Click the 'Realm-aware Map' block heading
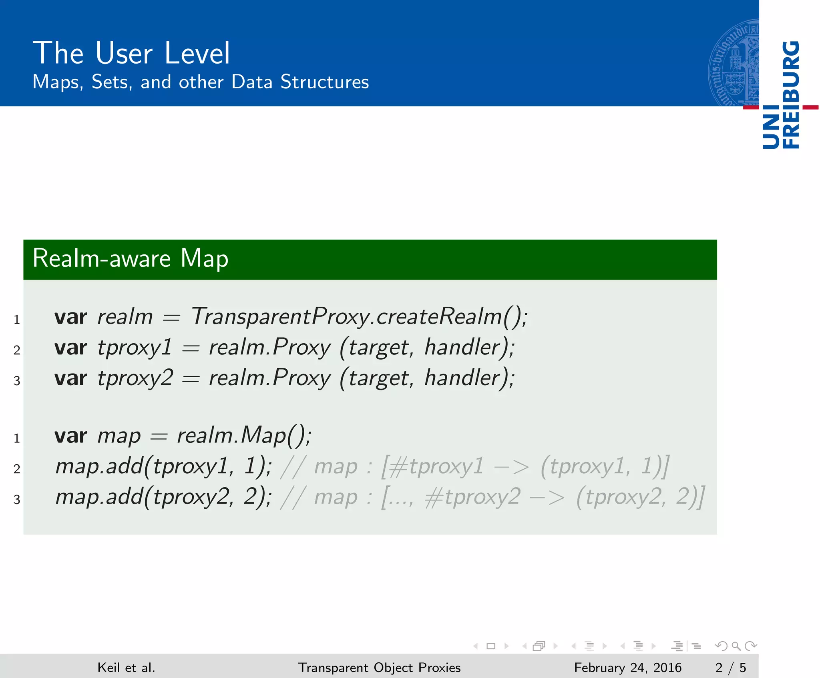The width and height of the screenshot is (820, 678). pos(131,258)
